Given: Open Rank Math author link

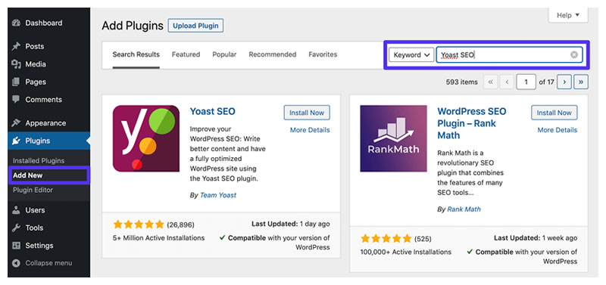Looking at the screenshot, I should tap(464, 209).
